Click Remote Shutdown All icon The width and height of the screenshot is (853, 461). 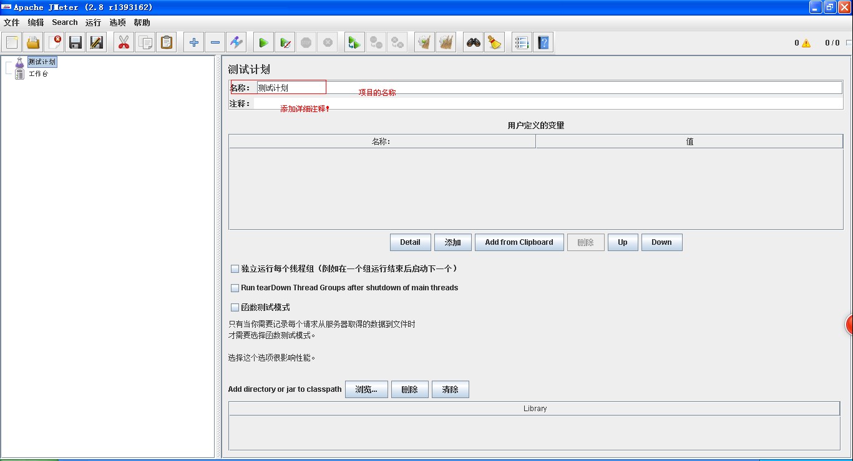click(x=397, y=42)
